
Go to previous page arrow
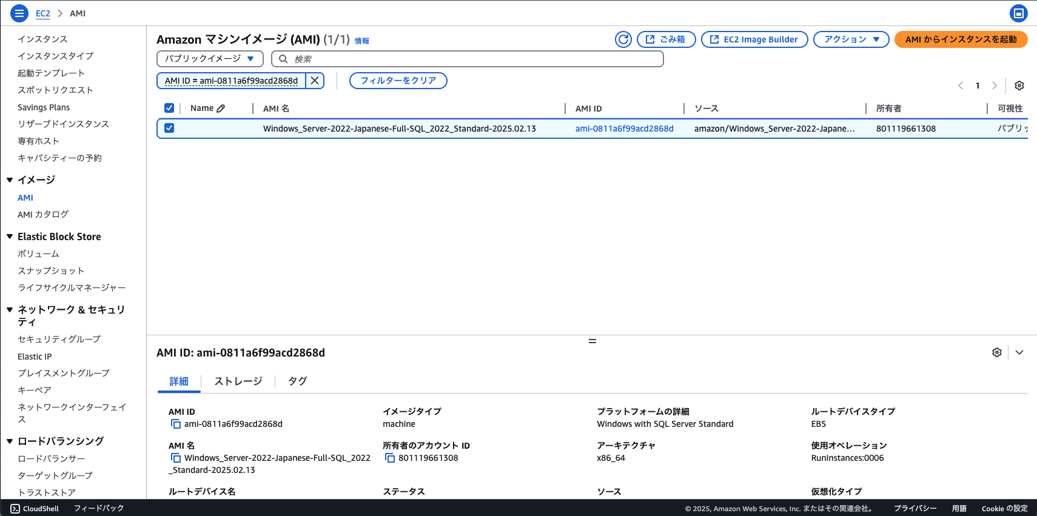point(961,85)
